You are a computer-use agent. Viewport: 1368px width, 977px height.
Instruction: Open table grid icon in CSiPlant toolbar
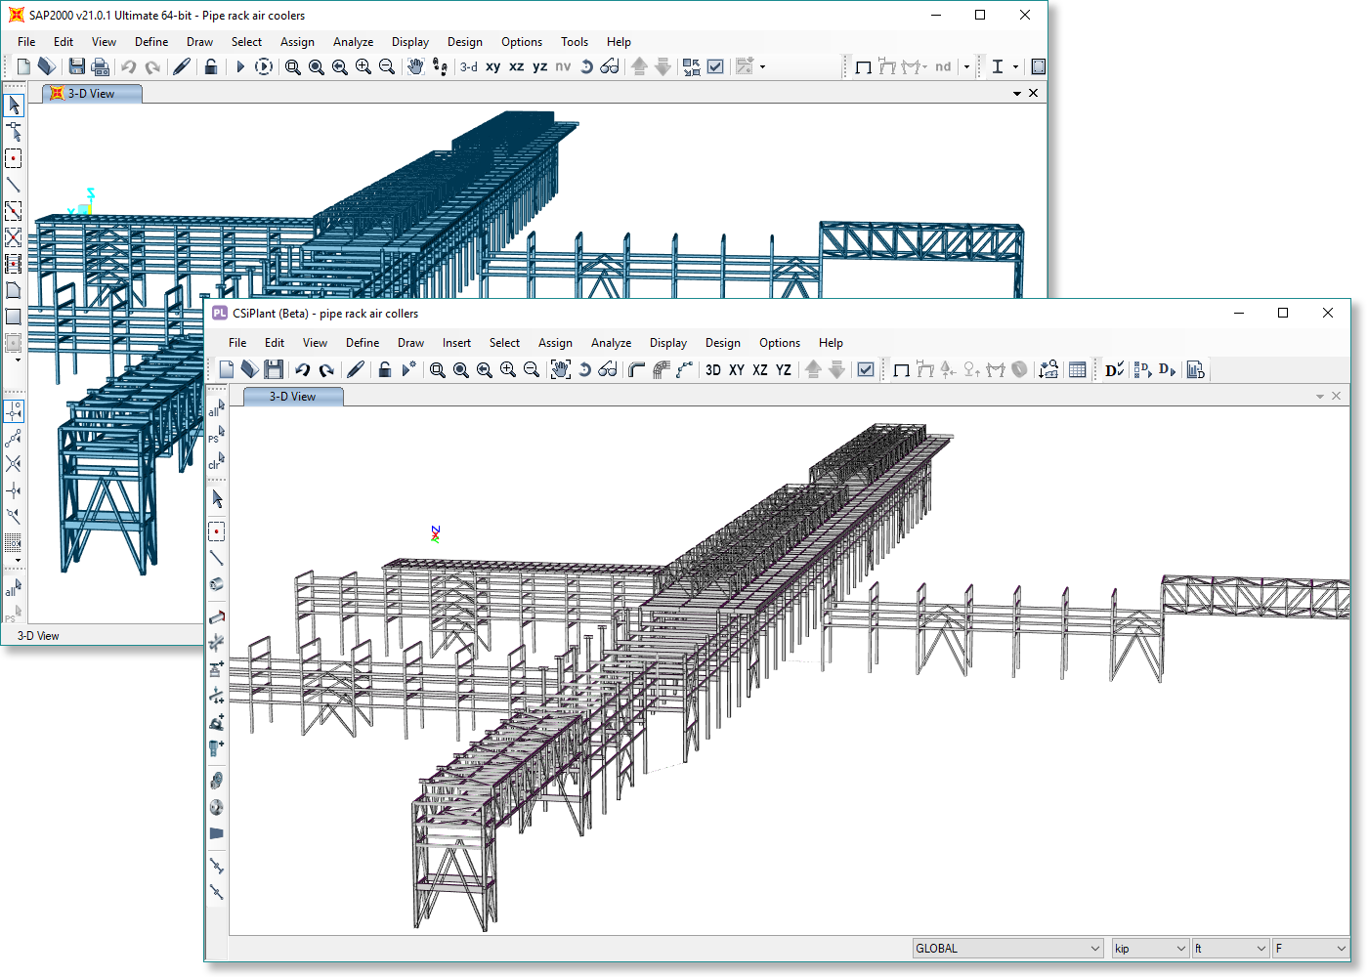click(x=1078, y=369)
